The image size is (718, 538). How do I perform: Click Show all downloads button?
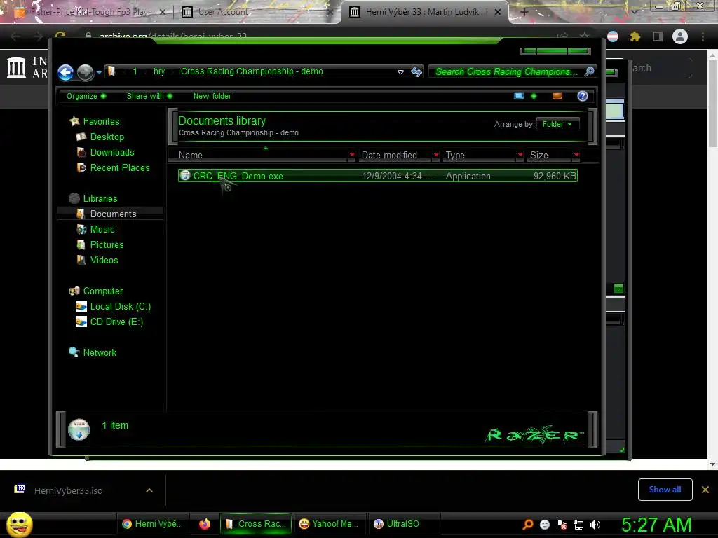tap(665, 490)
